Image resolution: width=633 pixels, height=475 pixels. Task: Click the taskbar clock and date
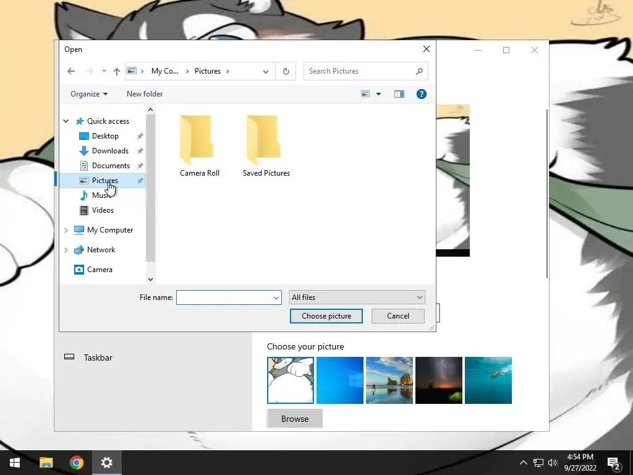pos(580,463)
